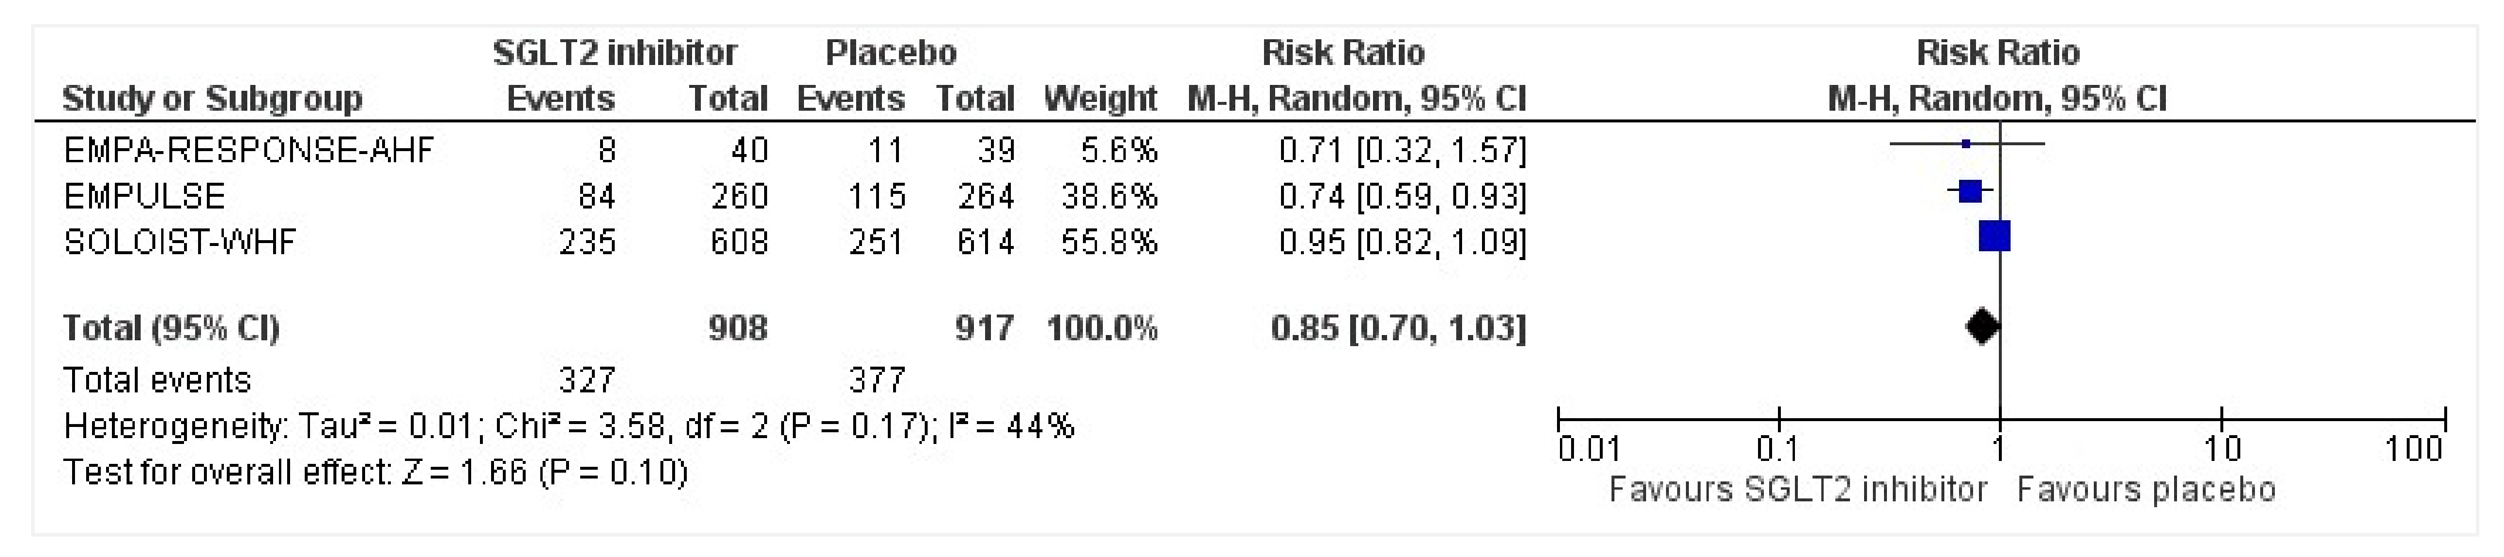The image size is (2504, 557).
Task: Click the "Favours SGLT2 inhibitor" axis label
Action: click(1797, 489)
